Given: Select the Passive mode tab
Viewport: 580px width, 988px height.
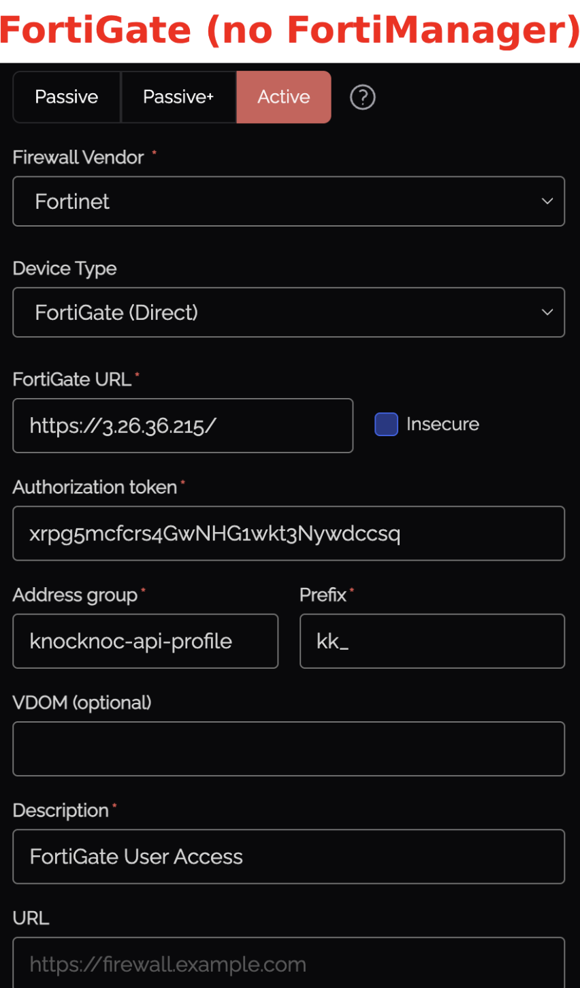Looking at the screenshot, I should [x=67, y=97].
